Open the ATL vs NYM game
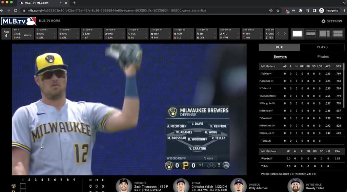This screenshot has height=192, width=347. 229,34
